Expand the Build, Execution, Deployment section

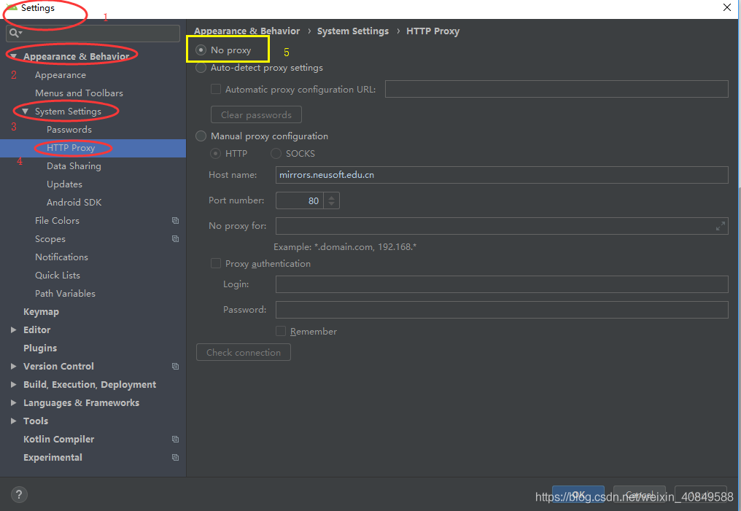pyautogui.click(x=12, y=384)
